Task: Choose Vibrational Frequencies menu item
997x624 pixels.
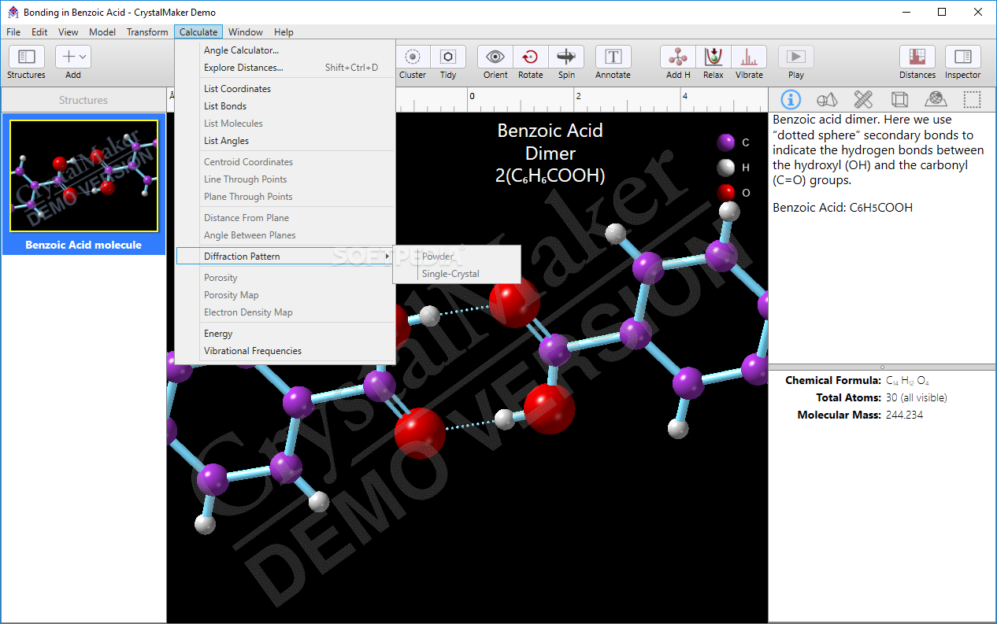Action: (x=285, y=351)
